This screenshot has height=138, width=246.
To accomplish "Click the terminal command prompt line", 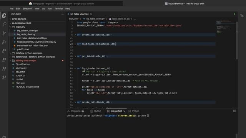I will (108, 116).
